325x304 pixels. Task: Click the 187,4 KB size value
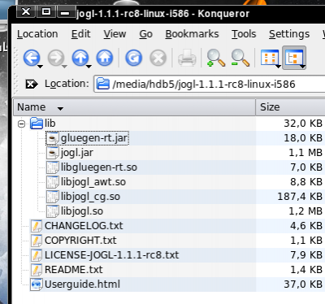(x=300, y=197)
